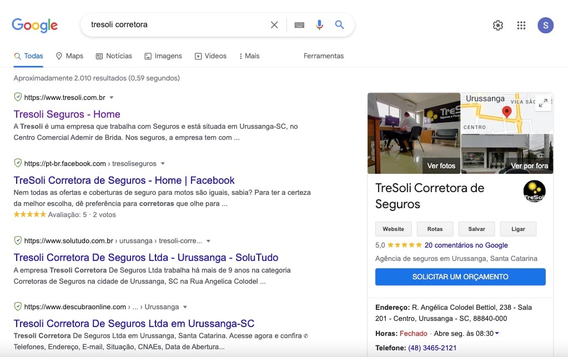The height and width of the screenshot is (357, 568).
Task: Open 20 comentários no Google reviews
Action: pyautogui.click(x=466, y=245)
